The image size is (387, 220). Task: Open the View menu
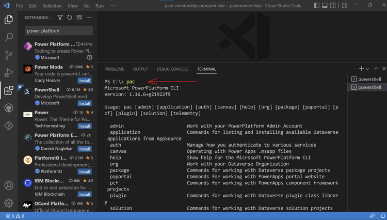(73, 6)
